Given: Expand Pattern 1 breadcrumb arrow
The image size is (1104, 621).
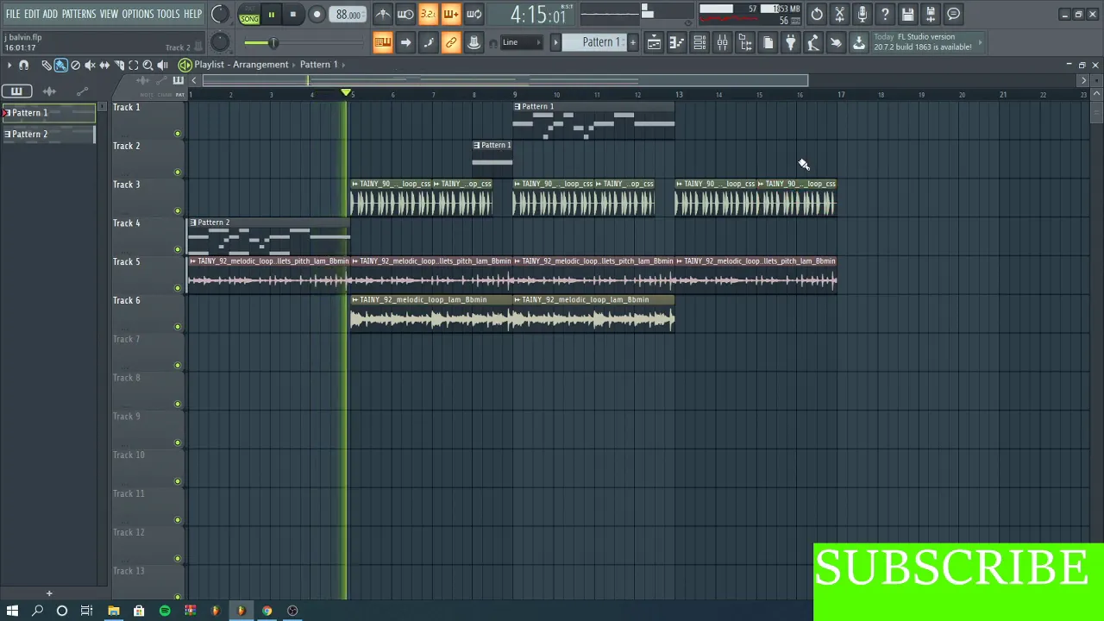Looking at the screenshot, I should point(342,65).
